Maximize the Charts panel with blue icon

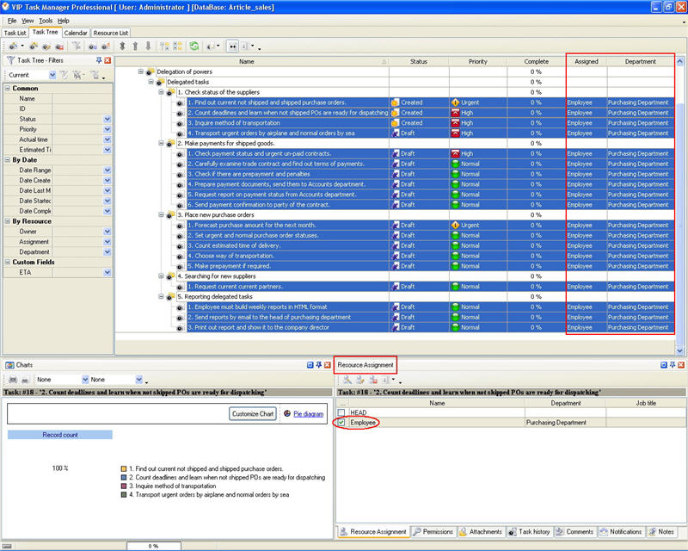point(310,365)
